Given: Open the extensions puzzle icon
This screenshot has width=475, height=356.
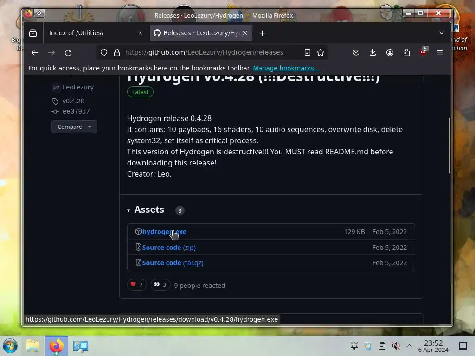Looking at the screenshot, I should click(x=406, y=53).
